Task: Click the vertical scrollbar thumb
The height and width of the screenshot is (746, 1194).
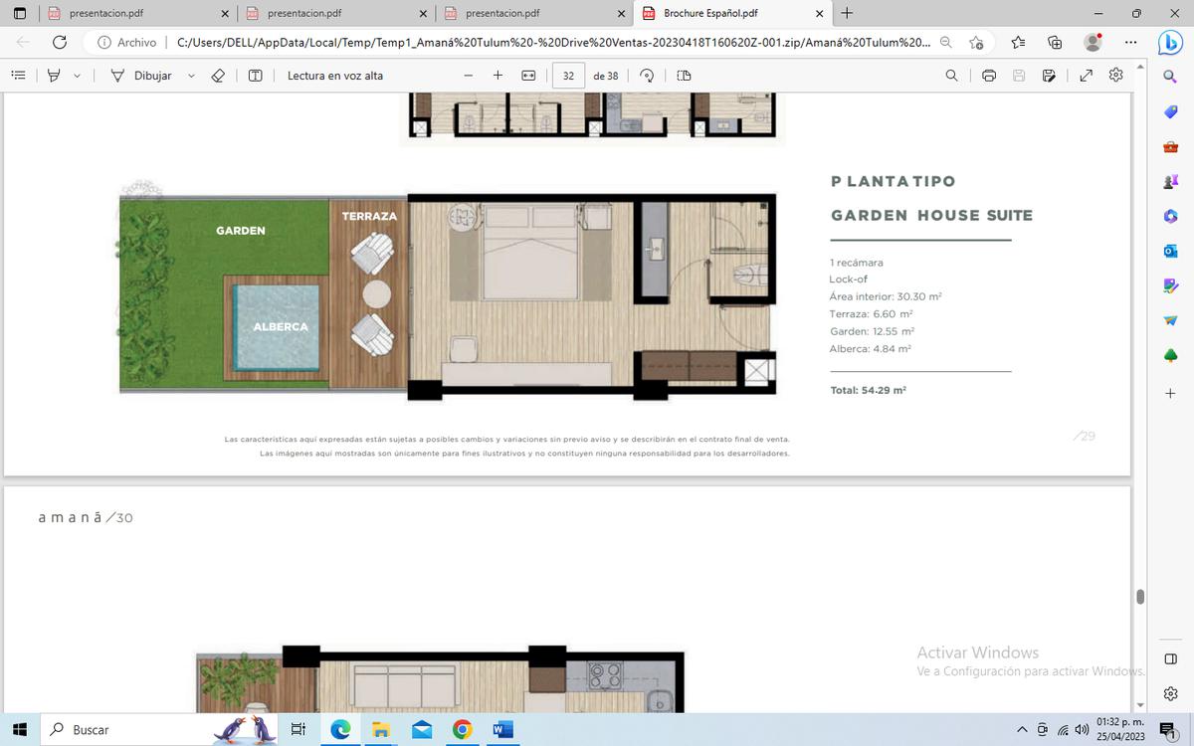Action: (x=1140, y=597)
